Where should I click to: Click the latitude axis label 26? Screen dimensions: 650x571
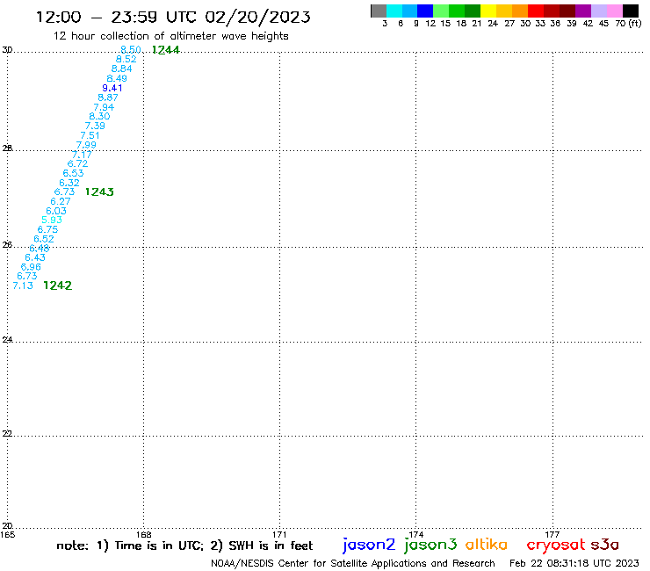pos(7,245)
